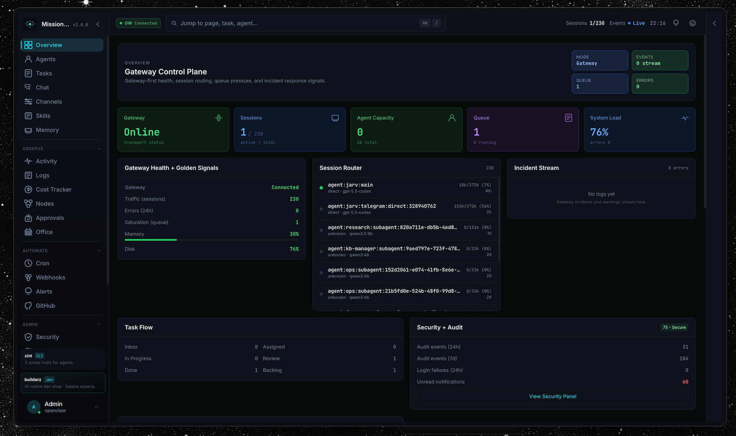This screenshot has width=736, height=436.
Task: Toggle the GW Connected status badge
Action: coord(138,23)
